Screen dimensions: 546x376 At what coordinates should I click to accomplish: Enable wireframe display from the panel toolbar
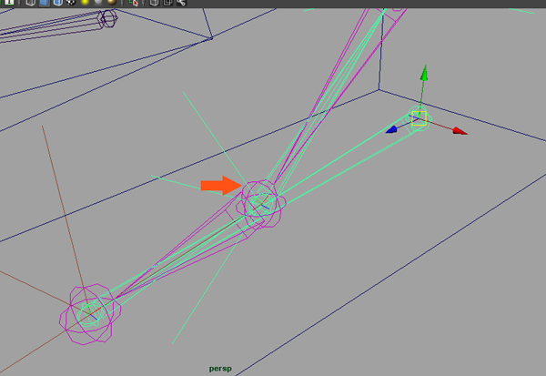(x=31, y=3)
